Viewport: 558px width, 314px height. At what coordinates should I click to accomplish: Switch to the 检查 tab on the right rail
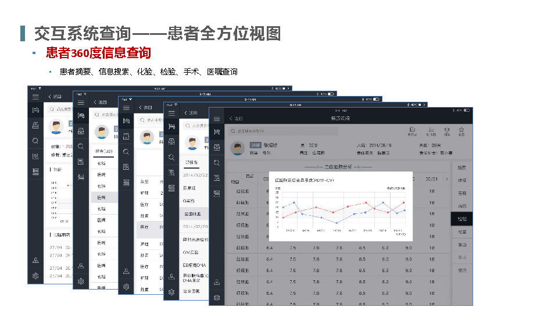pos(462,232)
